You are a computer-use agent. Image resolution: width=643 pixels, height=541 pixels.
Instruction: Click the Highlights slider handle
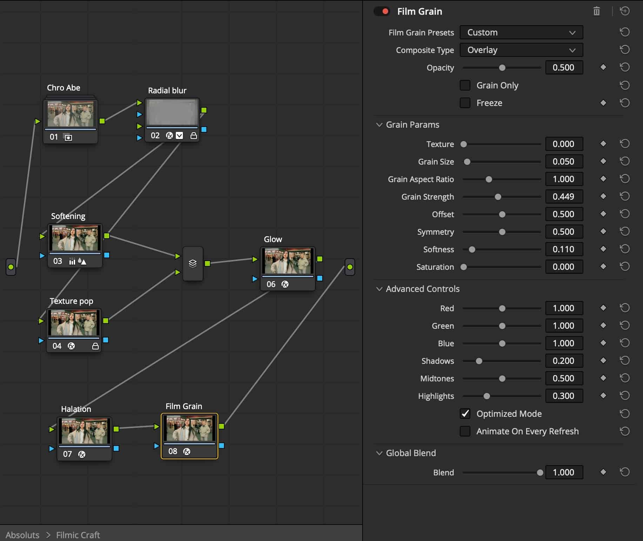pyautogui.click(x=486, y=396)
